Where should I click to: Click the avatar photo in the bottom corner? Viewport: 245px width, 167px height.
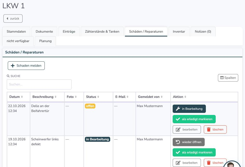tap(232, 164)
